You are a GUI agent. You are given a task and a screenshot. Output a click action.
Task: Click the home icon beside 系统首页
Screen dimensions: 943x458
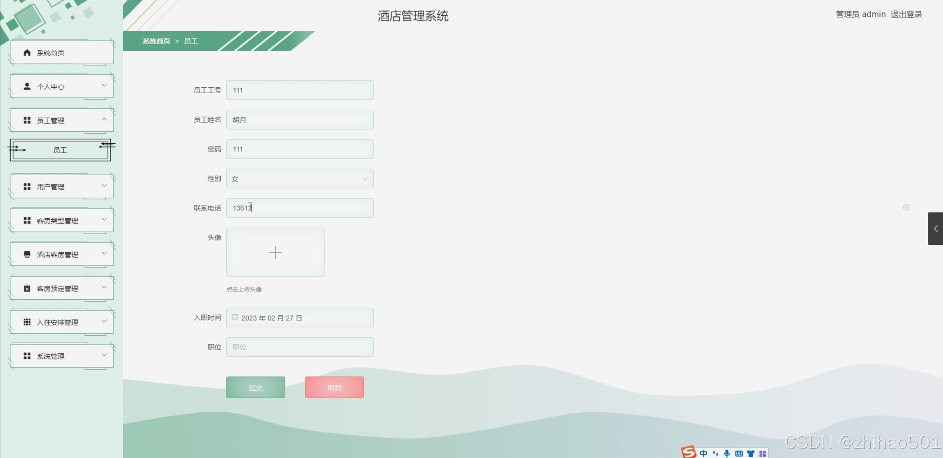click(27, 53)
